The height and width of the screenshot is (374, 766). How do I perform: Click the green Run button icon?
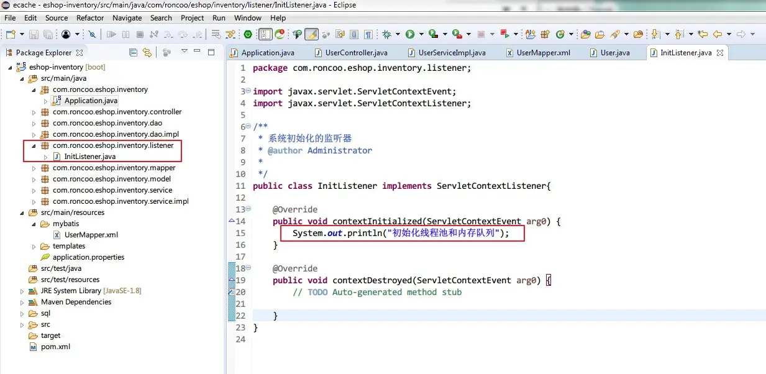click(x=410, y=34)
